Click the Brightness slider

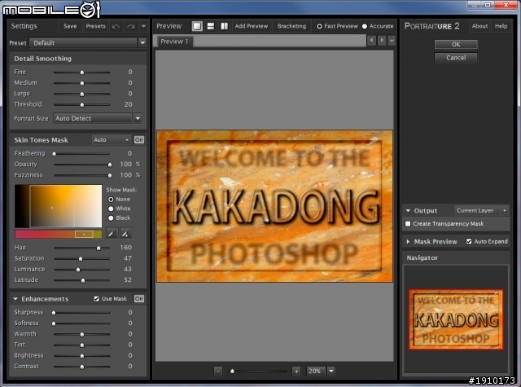[81, 356]
